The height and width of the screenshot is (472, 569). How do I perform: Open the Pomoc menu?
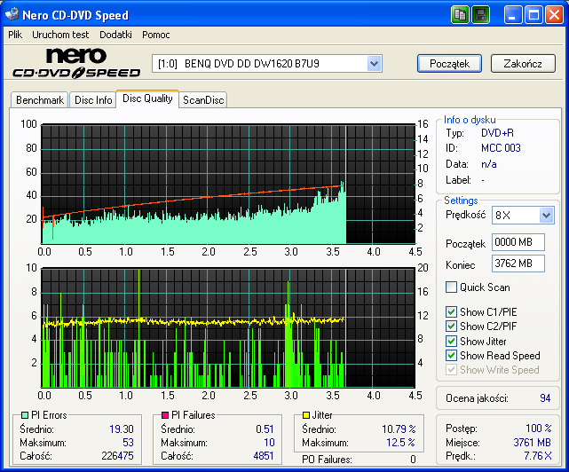[x=155, y=35]
